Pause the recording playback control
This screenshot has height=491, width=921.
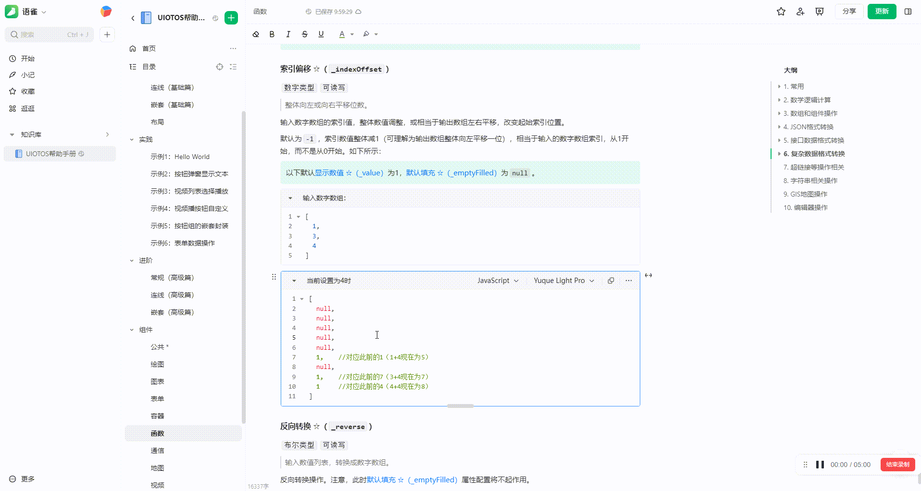tap(820, 464)
